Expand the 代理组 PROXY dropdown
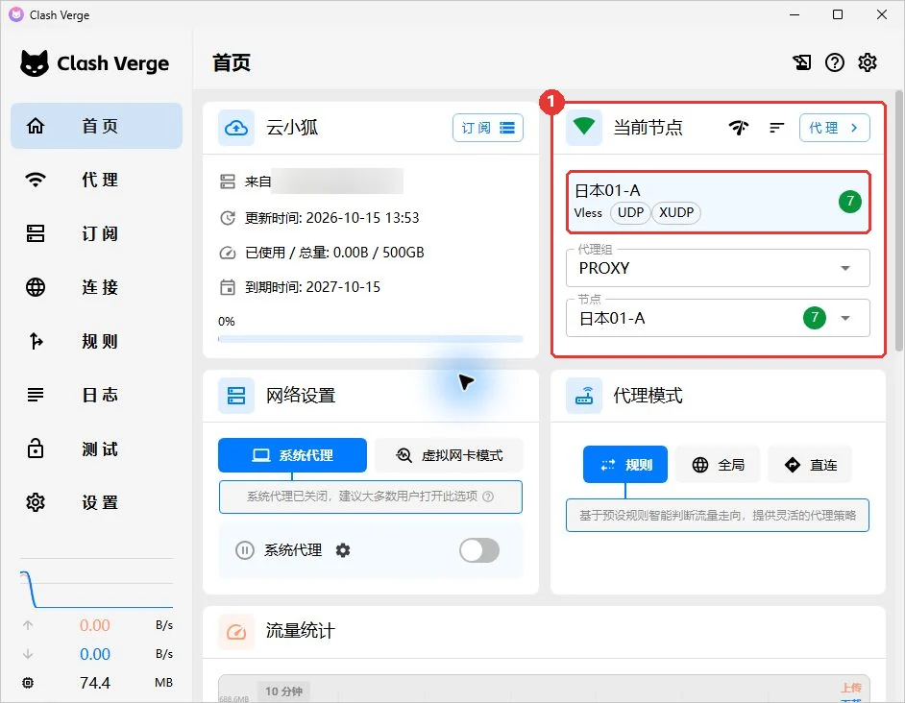Viewport: 905px width, 703px height. 718,268
